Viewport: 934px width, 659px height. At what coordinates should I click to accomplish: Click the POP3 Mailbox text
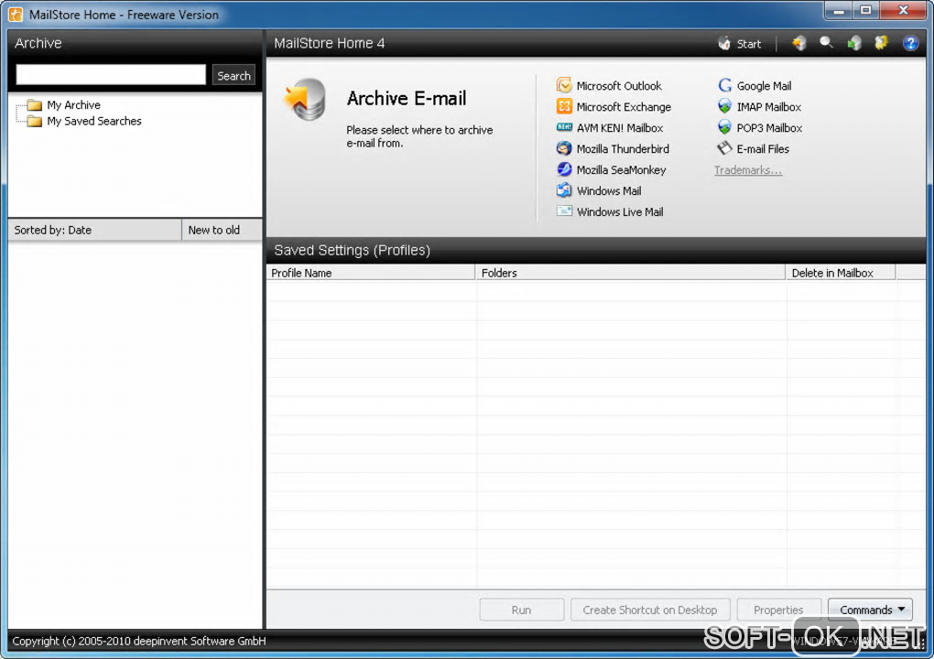click(x=769, y=128)
